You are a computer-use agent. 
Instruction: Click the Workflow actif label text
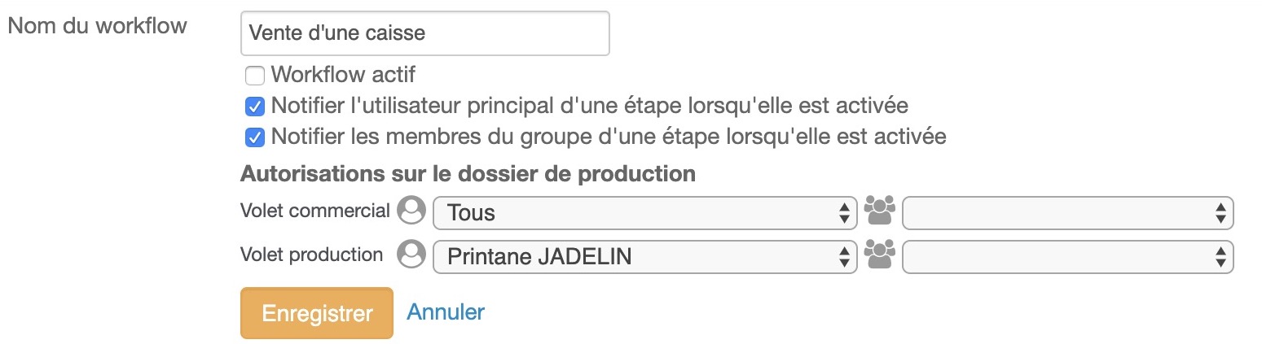[343, 75]
